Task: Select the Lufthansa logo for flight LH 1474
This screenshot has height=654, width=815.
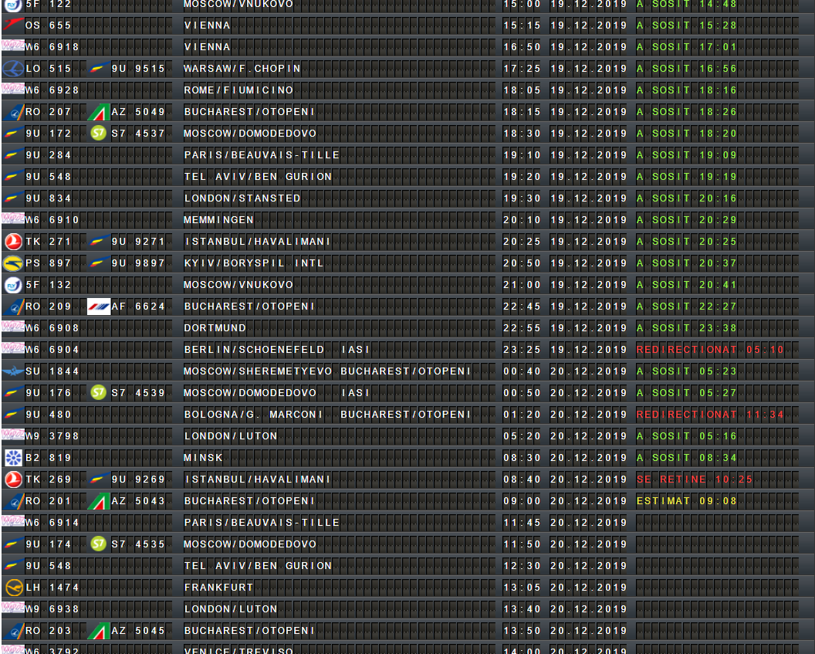Action: 12,588
